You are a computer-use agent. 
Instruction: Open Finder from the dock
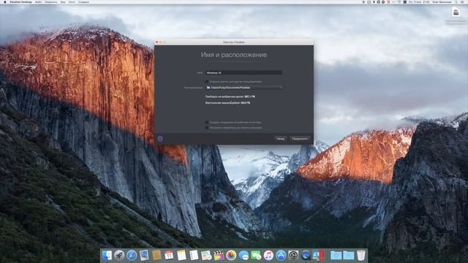(107, 256)
